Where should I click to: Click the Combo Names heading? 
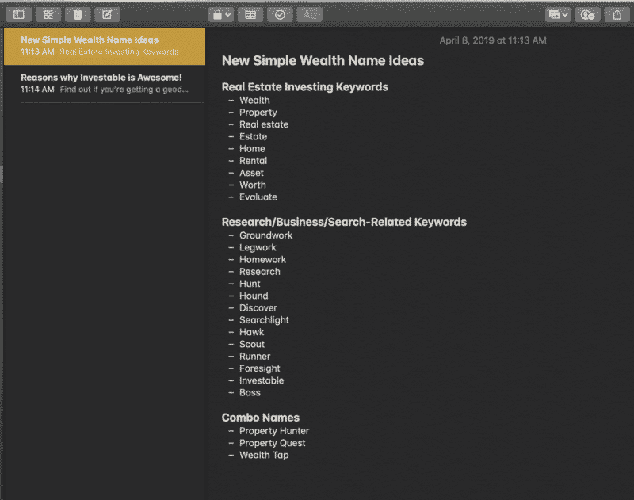261,418
